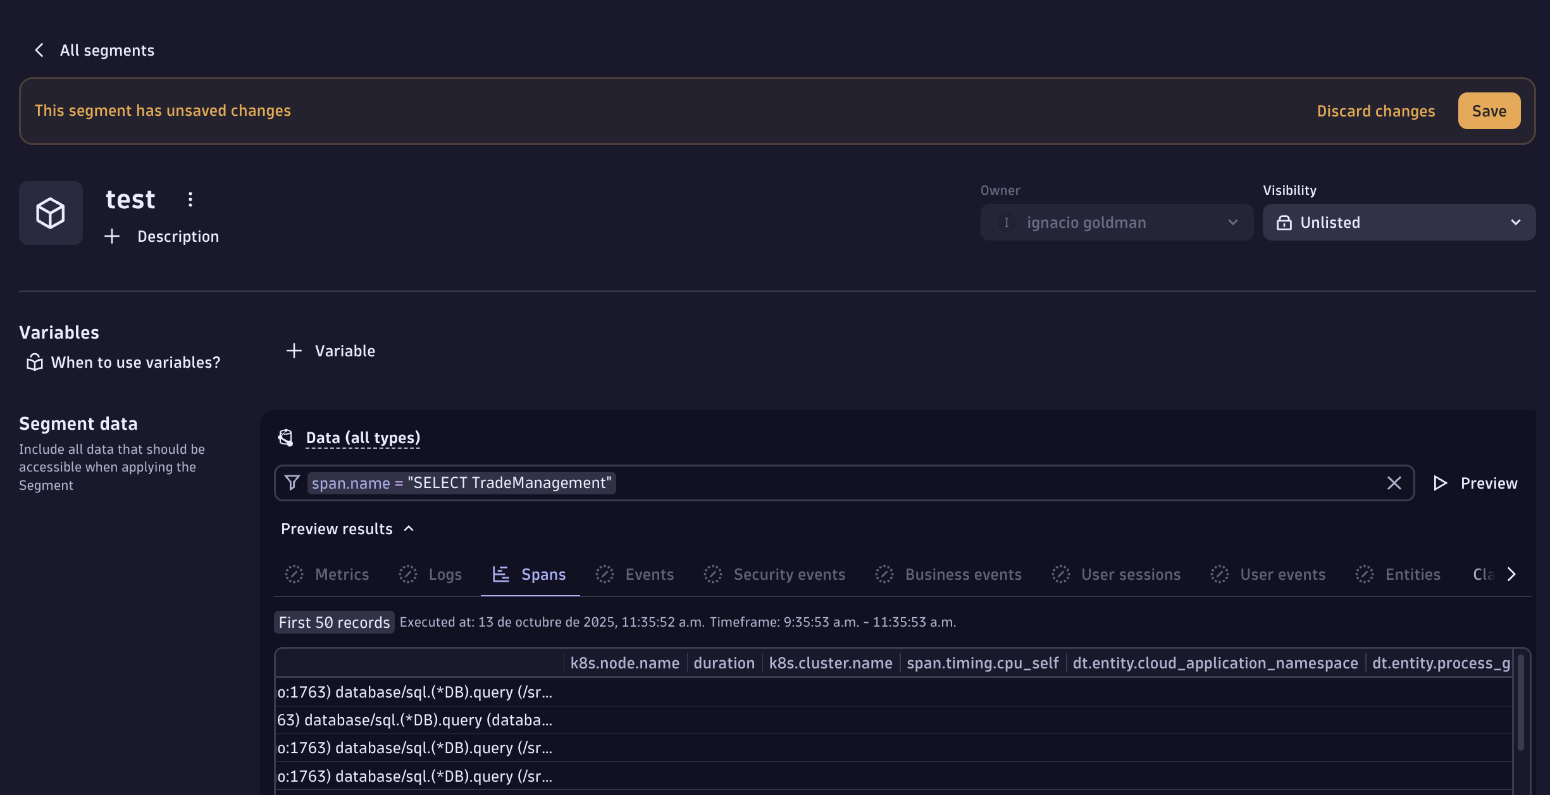
Task: Select the Entities tab
Action: (x=1398, y=574)
